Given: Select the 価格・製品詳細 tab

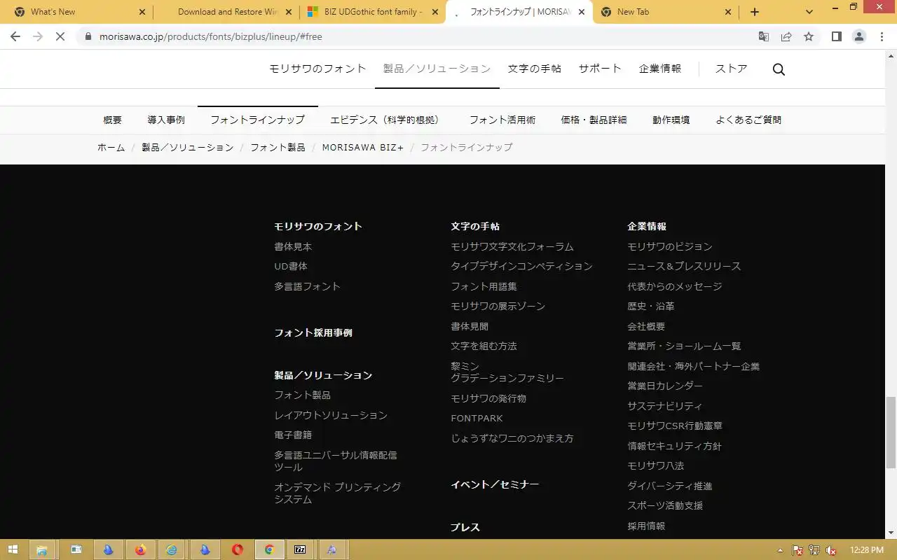Looking at the screenshot, I should [x=594, y=120].
